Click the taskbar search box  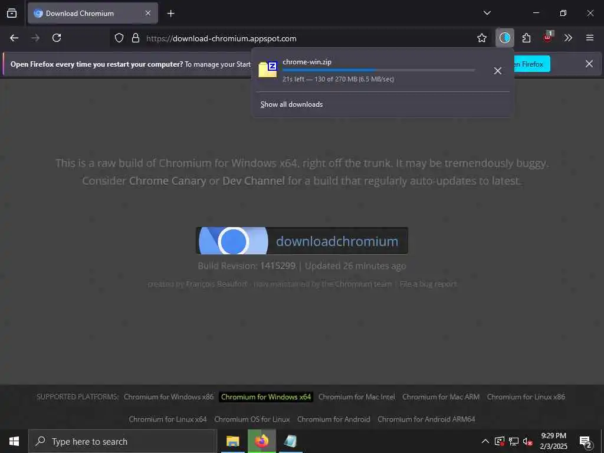pos(123,441)
